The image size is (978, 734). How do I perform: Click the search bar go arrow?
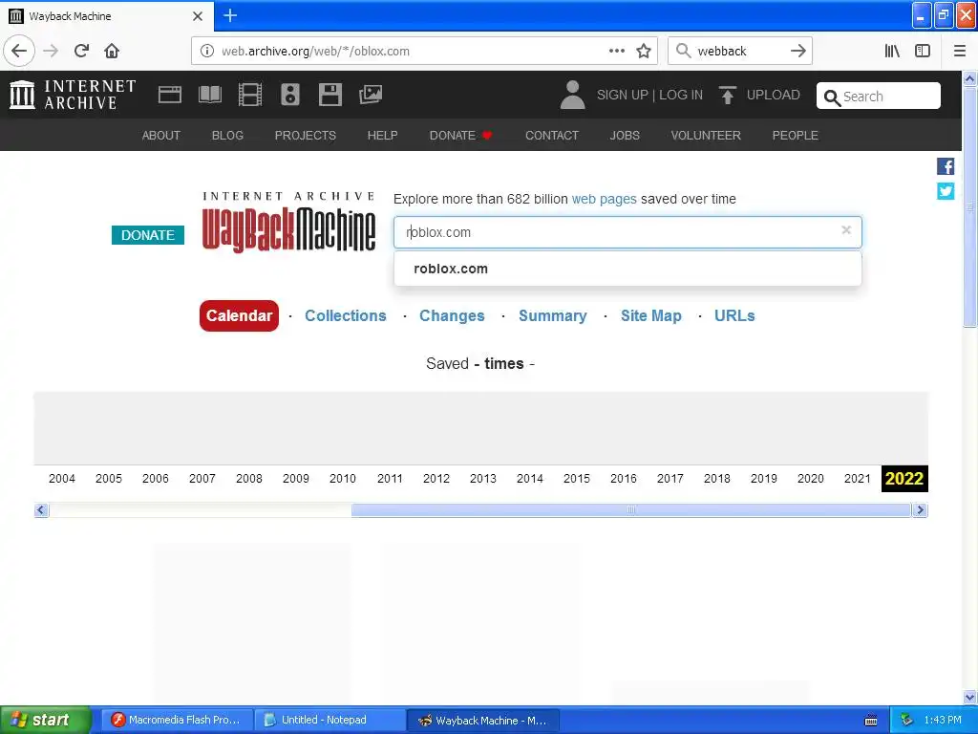[x=798, y=51]
